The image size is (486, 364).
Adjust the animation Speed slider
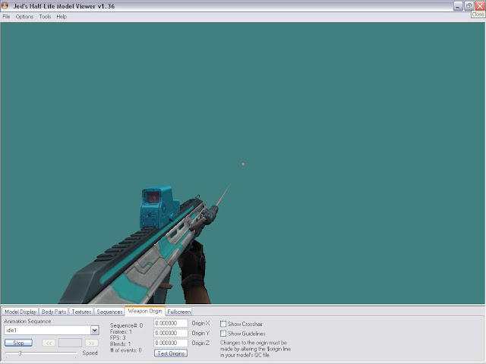tap(20, 353)
